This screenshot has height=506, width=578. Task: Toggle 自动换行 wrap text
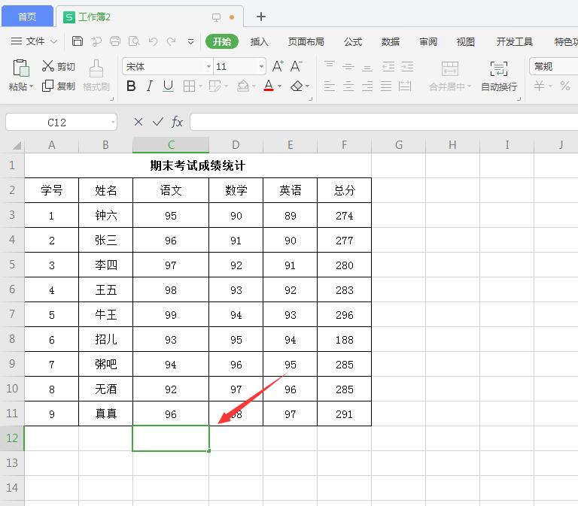499,76
